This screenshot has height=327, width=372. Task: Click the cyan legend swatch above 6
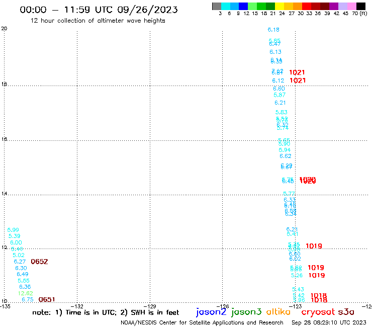[226, 6]
